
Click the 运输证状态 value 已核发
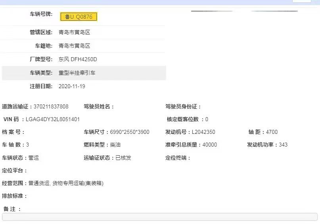coord(123,158)
